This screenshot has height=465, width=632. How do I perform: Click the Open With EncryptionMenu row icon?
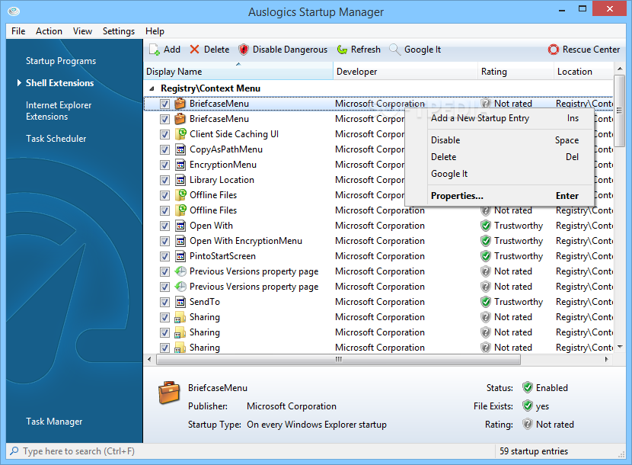point(180,241)
